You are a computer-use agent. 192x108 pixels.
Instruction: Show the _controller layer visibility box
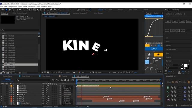pyautogui.click(x=1, y=86)
